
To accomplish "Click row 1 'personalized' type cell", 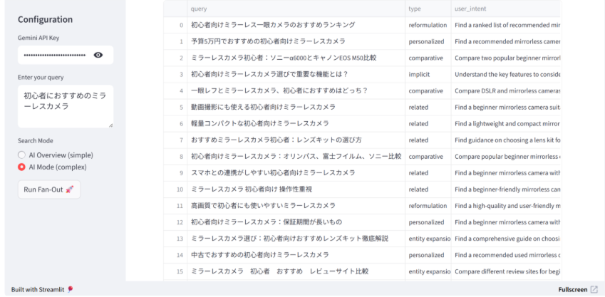I will (428, 41).
